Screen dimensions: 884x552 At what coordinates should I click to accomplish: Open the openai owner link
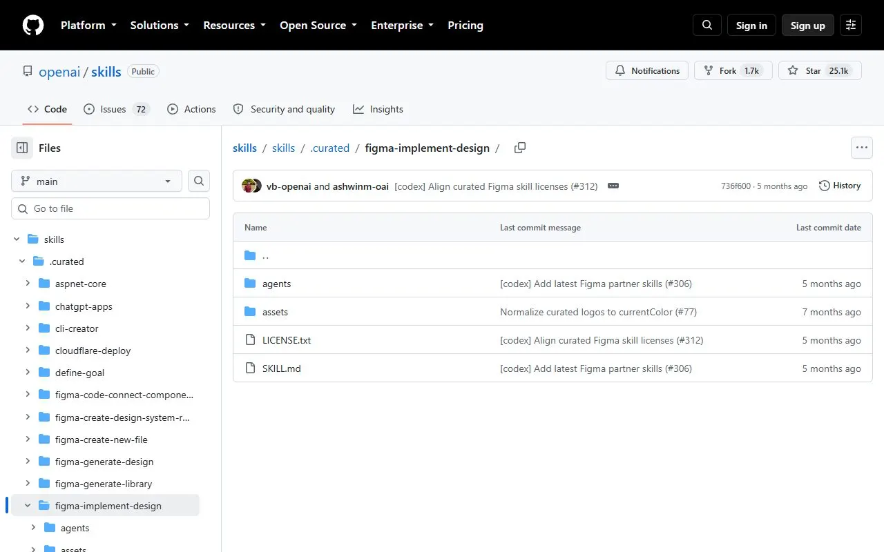59,72
